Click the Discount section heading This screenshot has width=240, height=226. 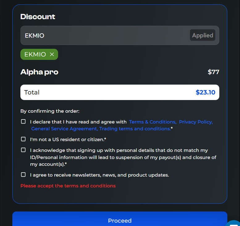pos(38,17)
